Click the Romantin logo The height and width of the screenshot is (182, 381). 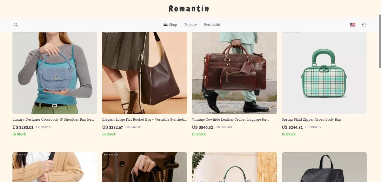[x=189, y=9]
